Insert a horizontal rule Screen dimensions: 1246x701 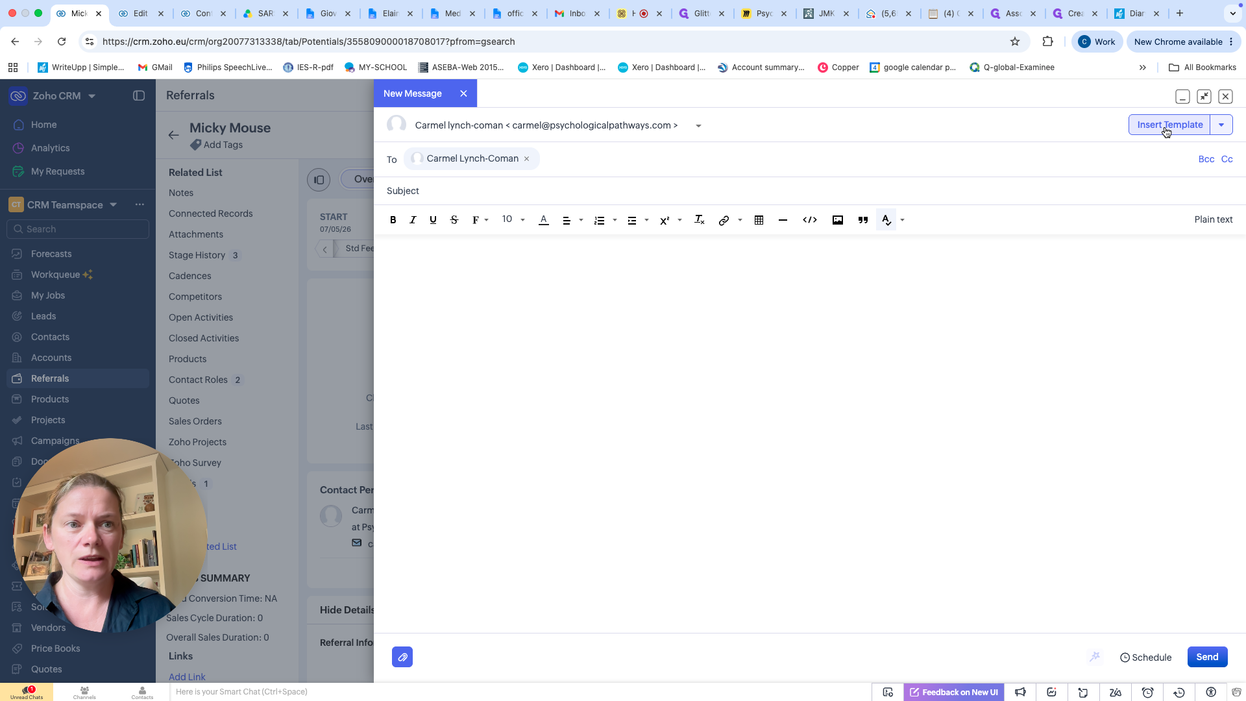(783, 220)
